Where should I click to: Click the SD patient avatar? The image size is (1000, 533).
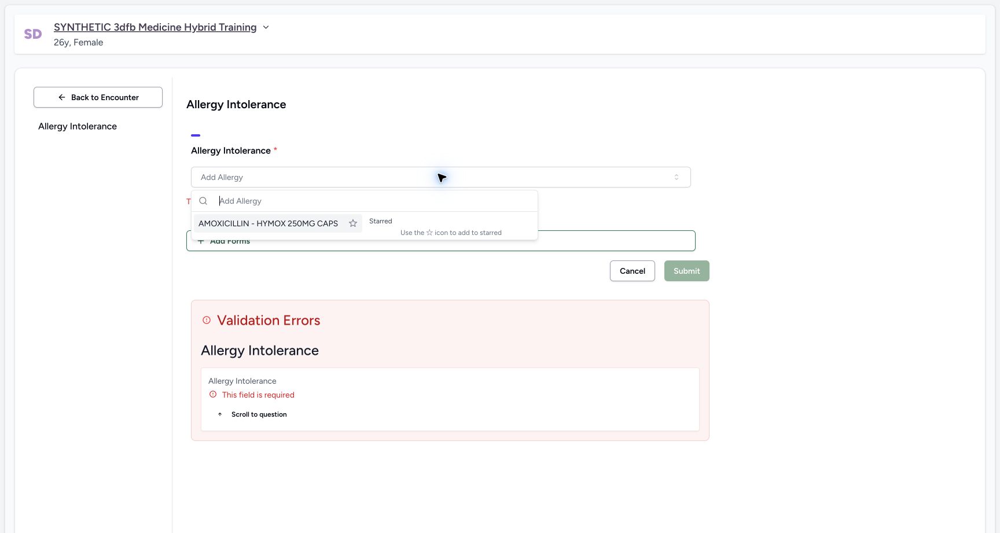33,34
